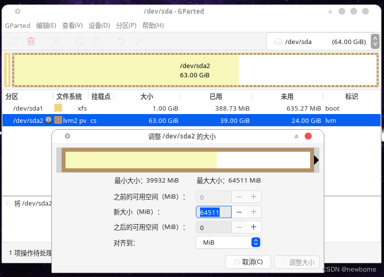The width and height of the screenshot is (384, 277).
Task: Click the lvm flag of /dev/sda2
Action: tap(331, 120)
